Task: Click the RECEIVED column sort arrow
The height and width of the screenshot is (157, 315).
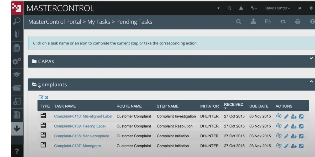Action: [225, 108]
